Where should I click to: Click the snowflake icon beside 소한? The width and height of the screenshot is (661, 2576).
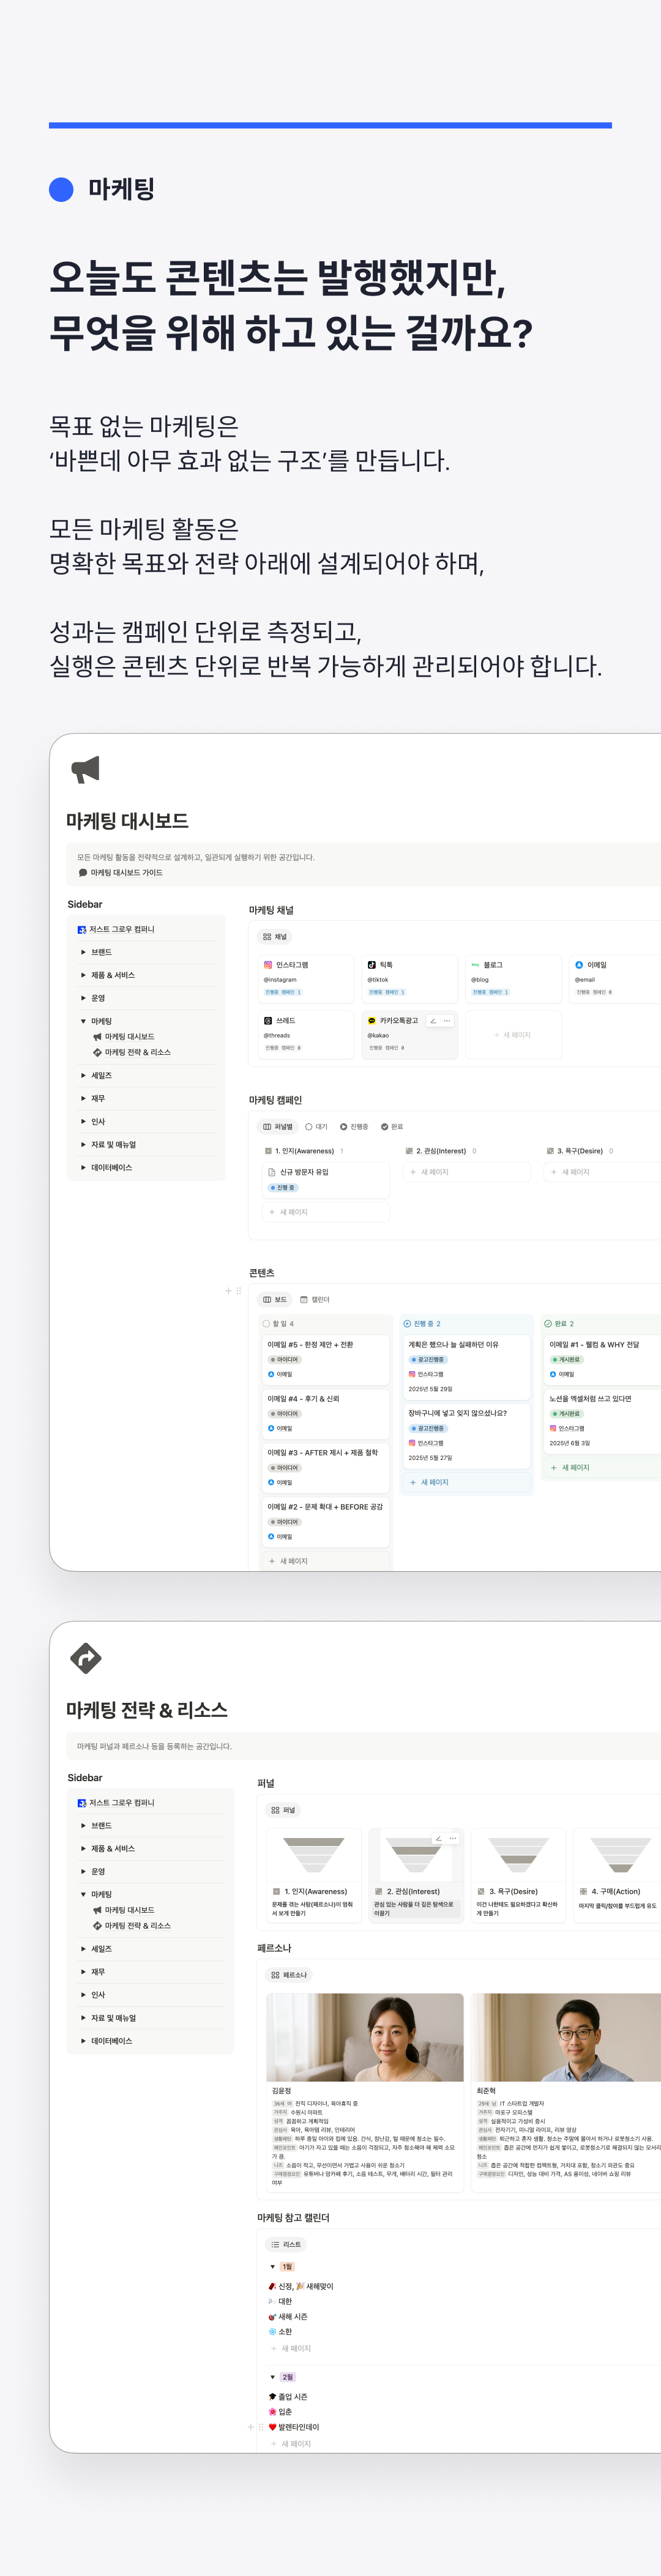(272, 2332)
